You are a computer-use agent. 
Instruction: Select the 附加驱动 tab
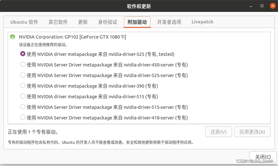point(137,22)
